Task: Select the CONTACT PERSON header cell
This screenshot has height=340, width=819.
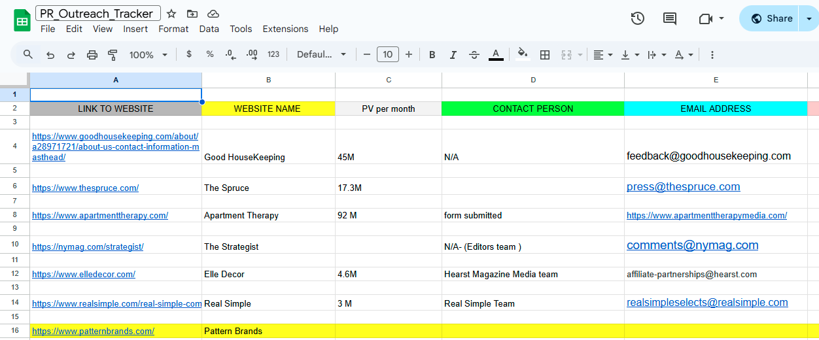Action: (533, 109)
